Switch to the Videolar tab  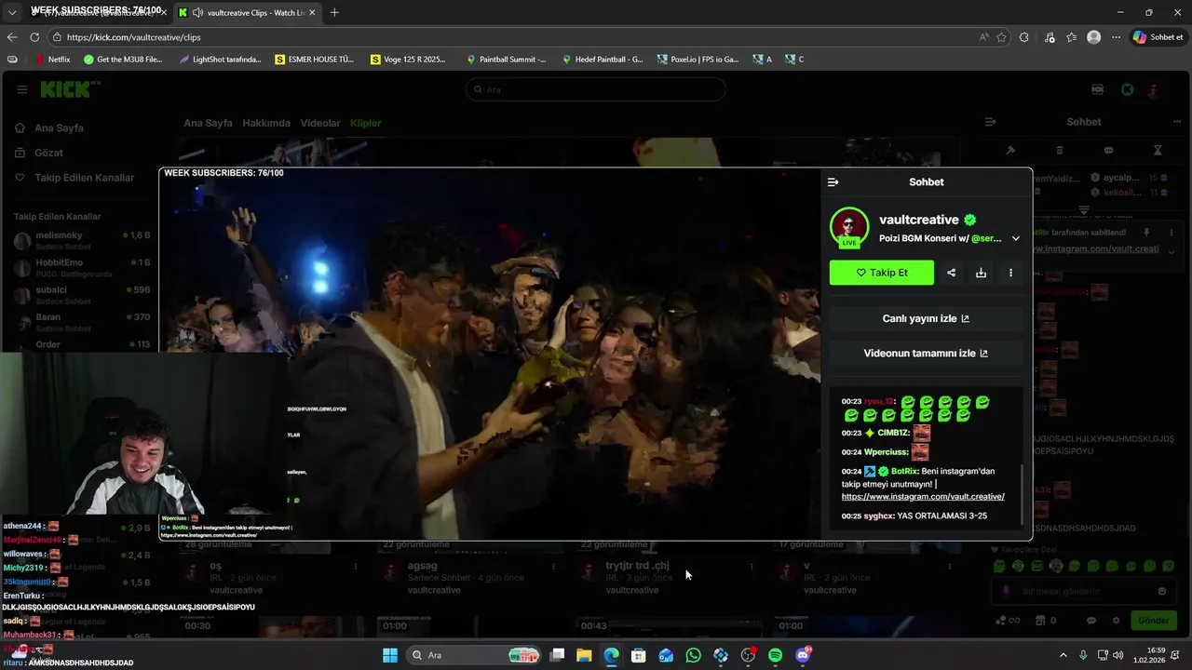(319, 123)
